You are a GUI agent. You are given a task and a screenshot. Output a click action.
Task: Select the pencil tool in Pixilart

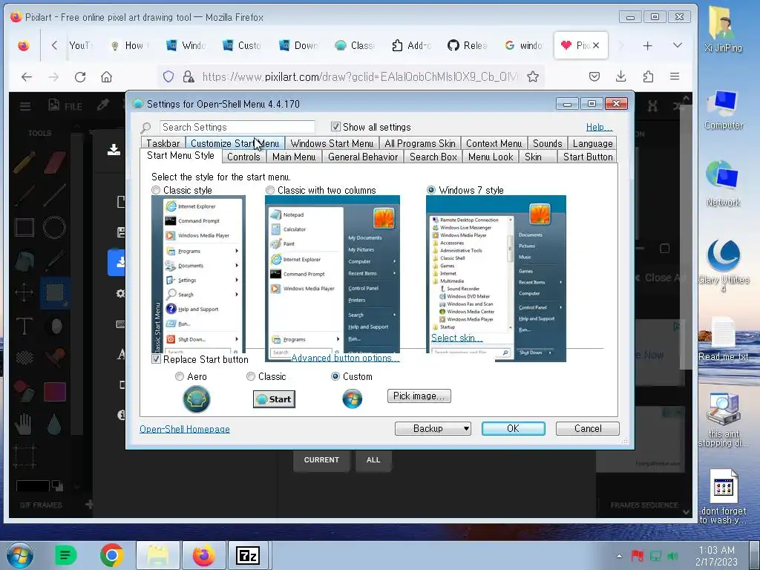point(24,163)
